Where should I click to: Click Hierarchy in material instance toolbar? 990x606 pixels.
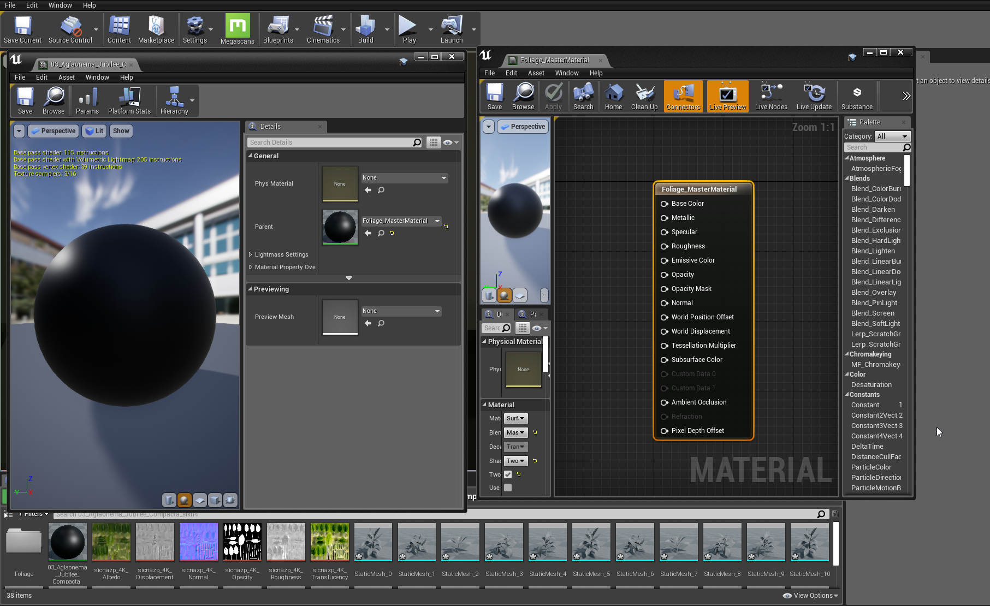coord(174,101)
